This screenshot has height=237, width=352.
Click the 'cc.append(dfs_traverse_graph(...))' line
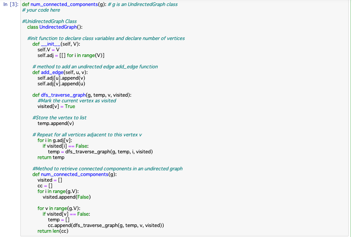coord(106,226)
